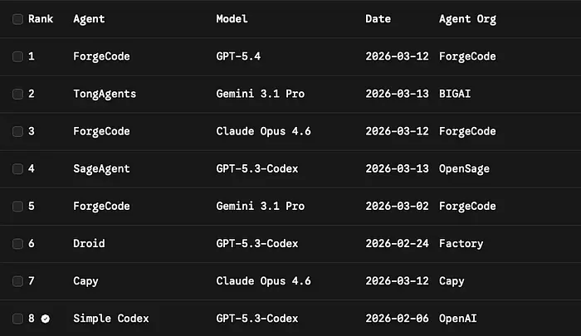Image resolution: width=581 pixels, height=336 pixels.
Task: Mark the checkbox beside rank 7 Capy
Action: 17,281
